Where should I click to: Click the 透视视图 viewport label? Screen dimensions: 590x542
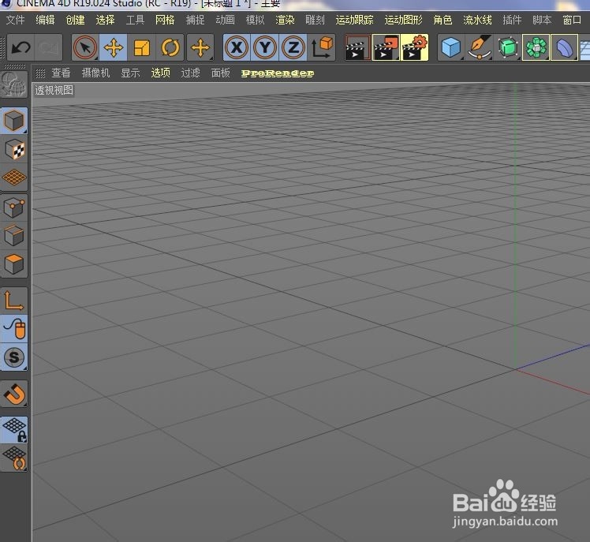[x=54, y=90]
